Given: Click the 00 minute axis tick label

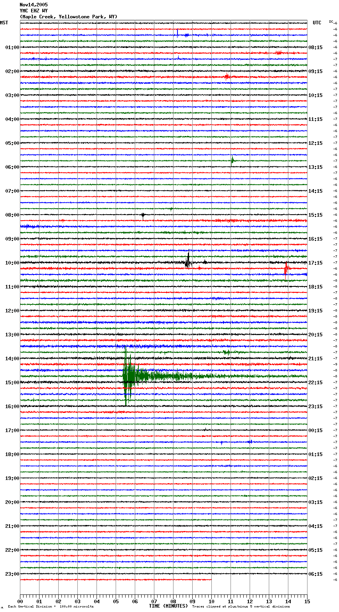Looking at the screenshot, I should coord(20,602).
